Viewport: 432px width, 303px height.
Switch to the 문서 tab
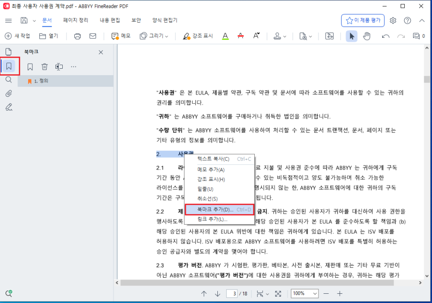(47, 20)
